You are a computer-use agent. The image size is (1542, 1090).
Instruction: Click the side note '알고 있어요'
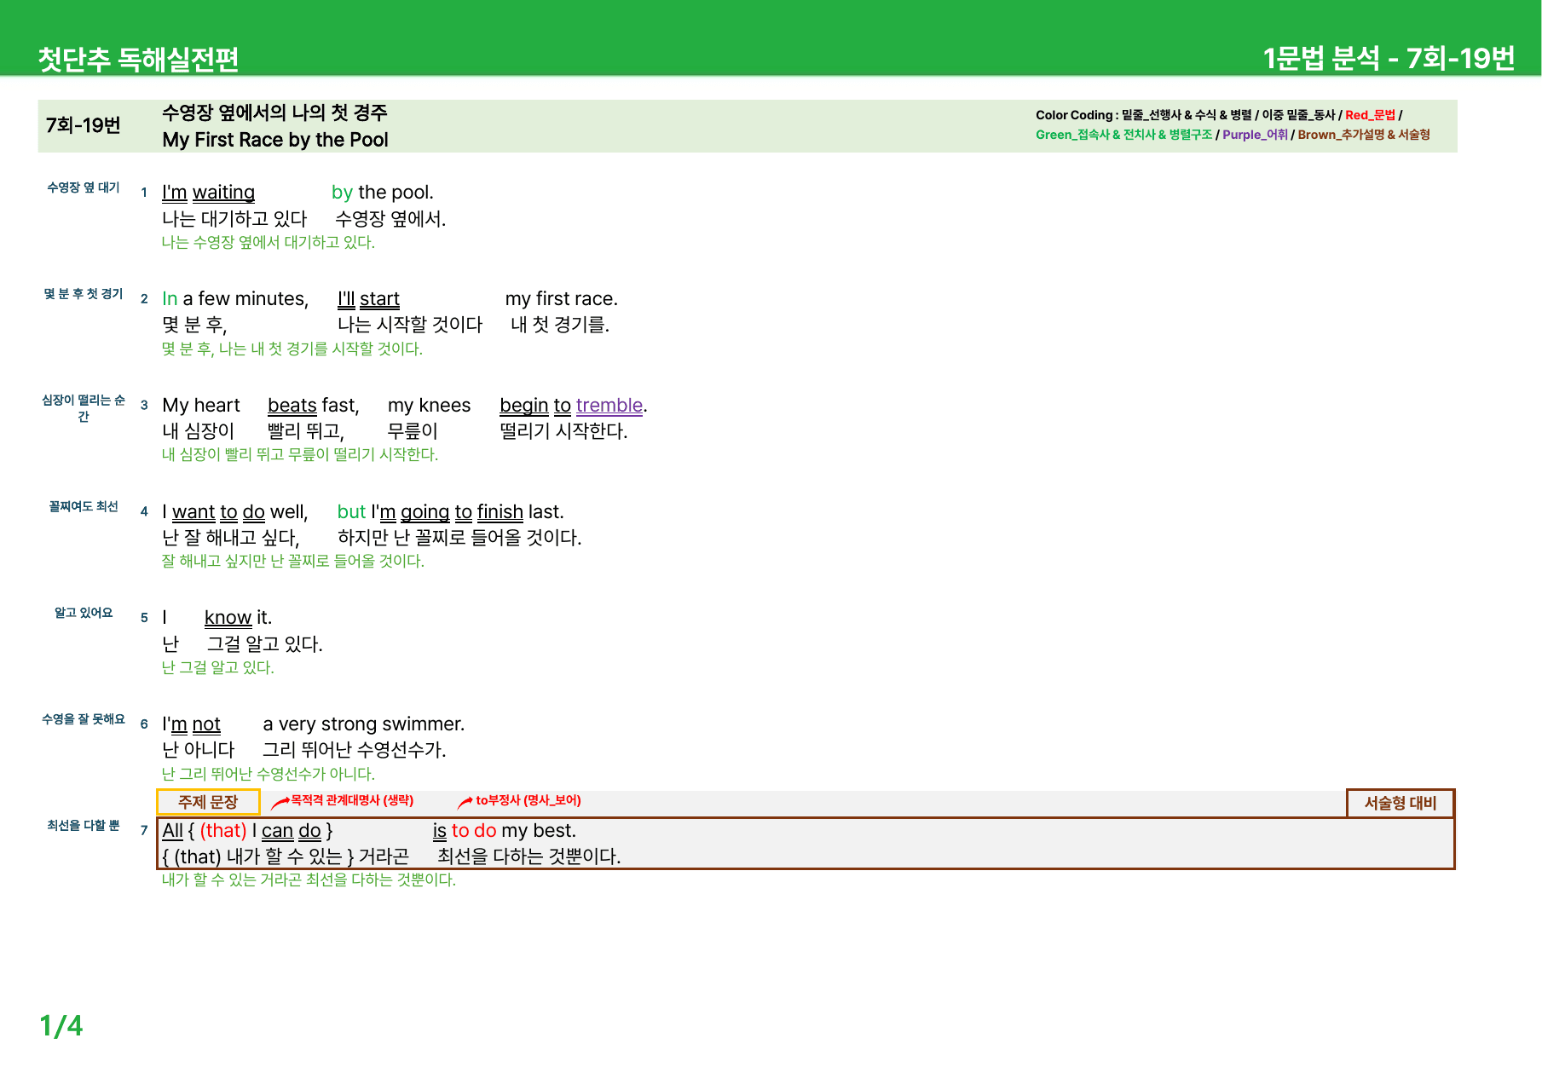(84, 613)
